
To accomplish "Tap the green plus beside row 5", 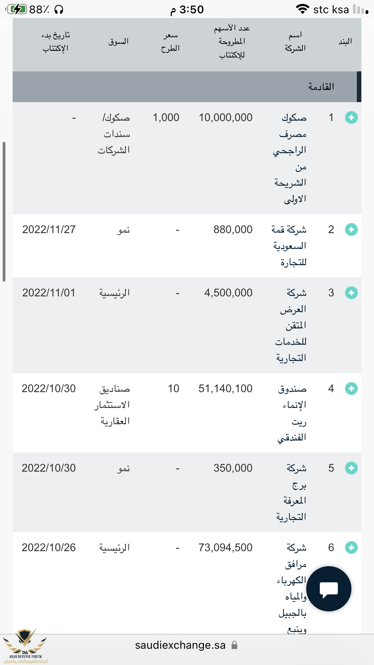I will (x=351, y=468).
